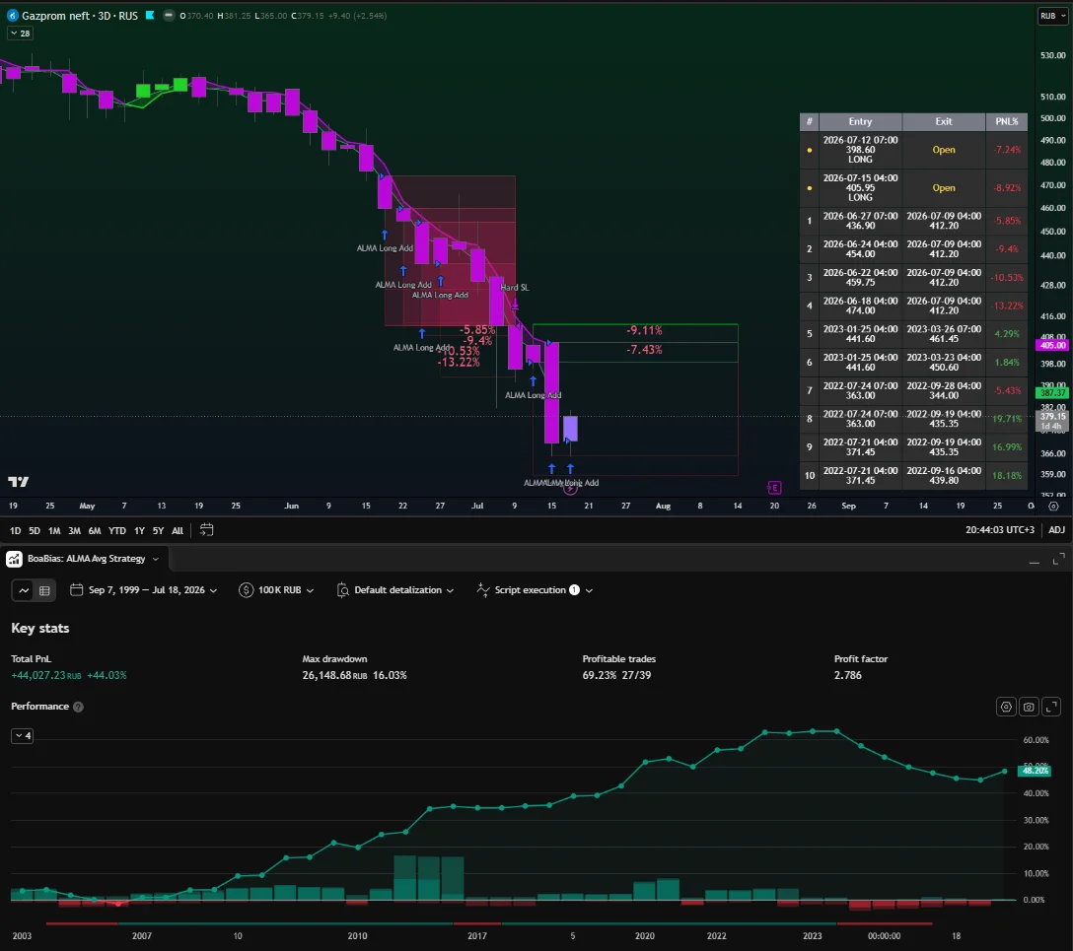Viewport: 1073px width, 951px height.
Task: Click the purple lightning event marker on time axis
Action: click(570, 488)
